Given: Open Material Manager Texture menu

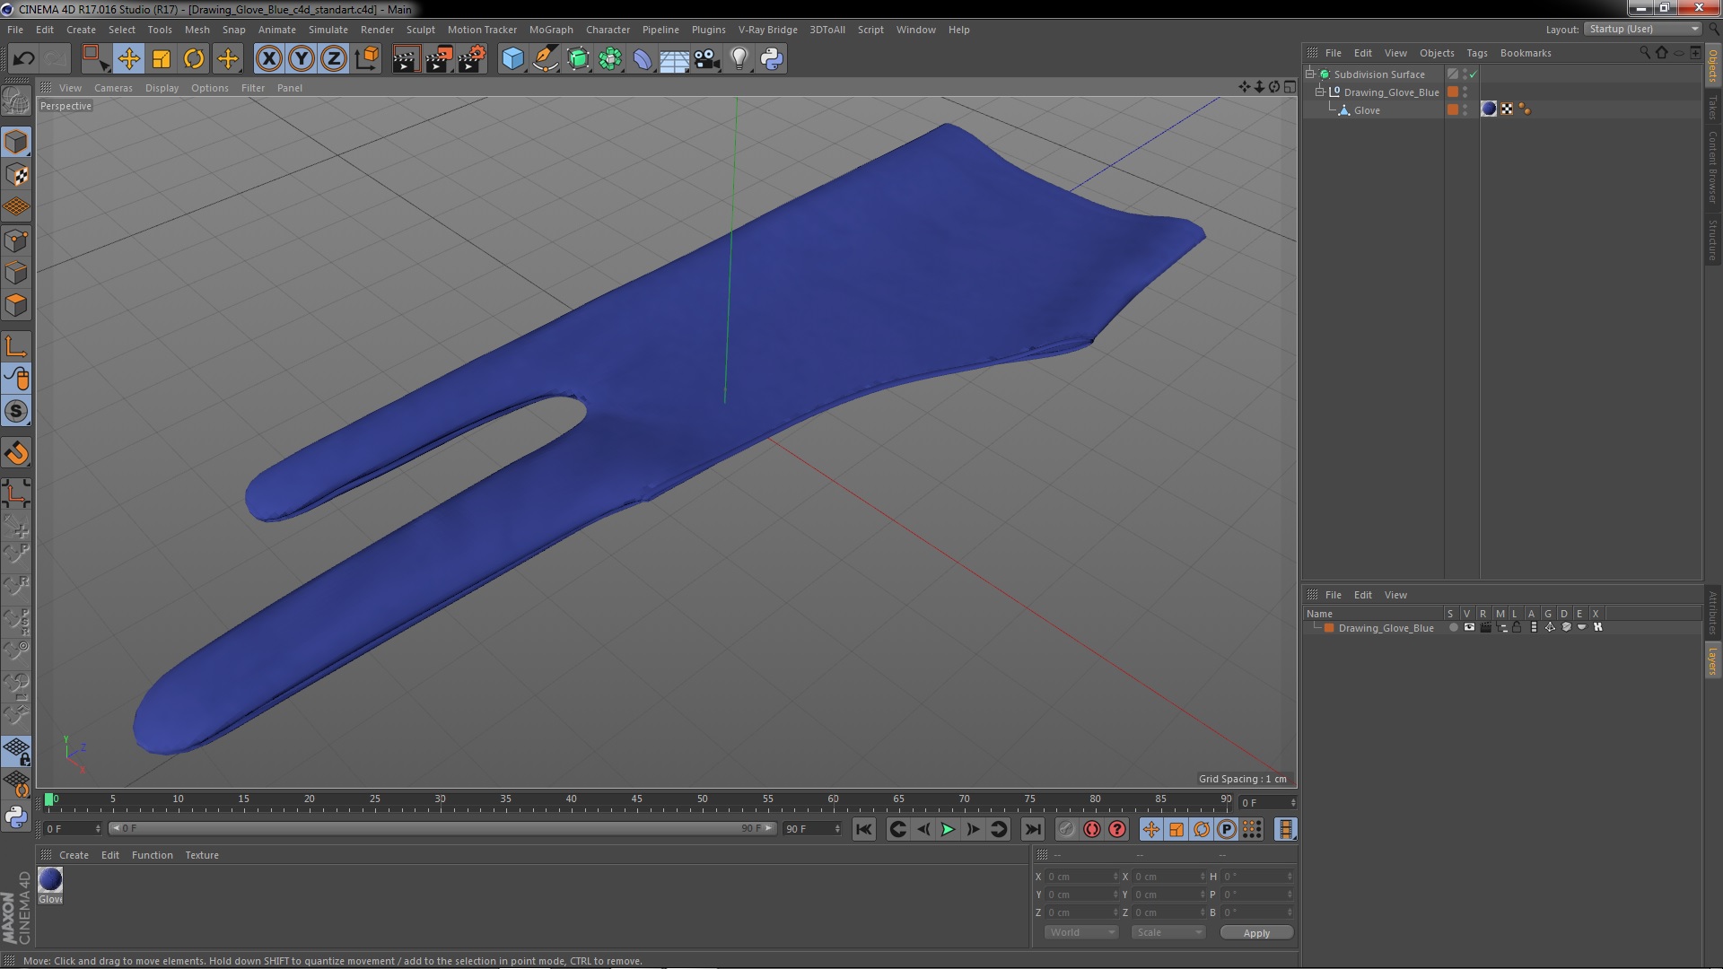Looking at the screenshot, I should point(202,855).
